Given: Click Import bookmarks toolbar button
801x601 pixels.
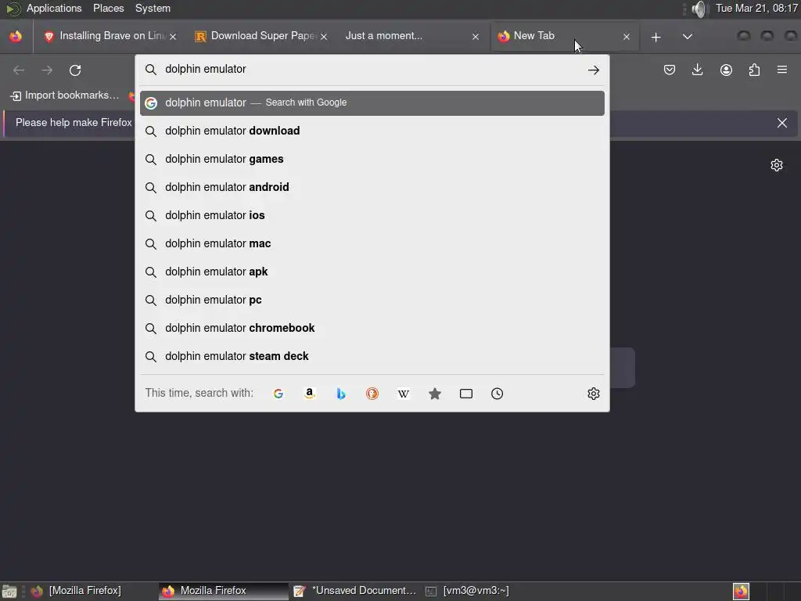Looking at the screenshot, I should (x=65, y=95).
